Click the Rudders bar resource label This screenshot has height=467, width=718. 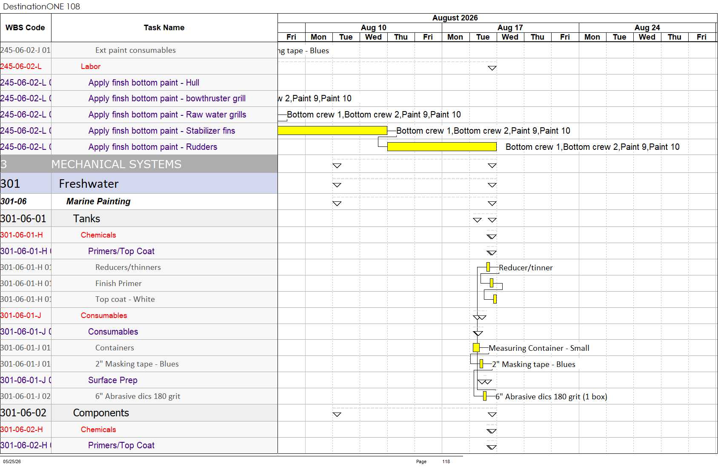[592, 147]
